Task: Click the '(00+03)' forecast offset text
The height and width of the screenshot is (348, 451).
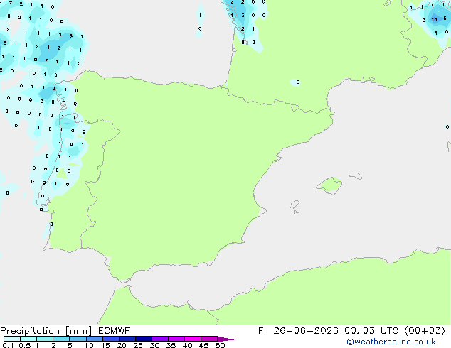Action: pyautogui.click(x=425, y=331)
